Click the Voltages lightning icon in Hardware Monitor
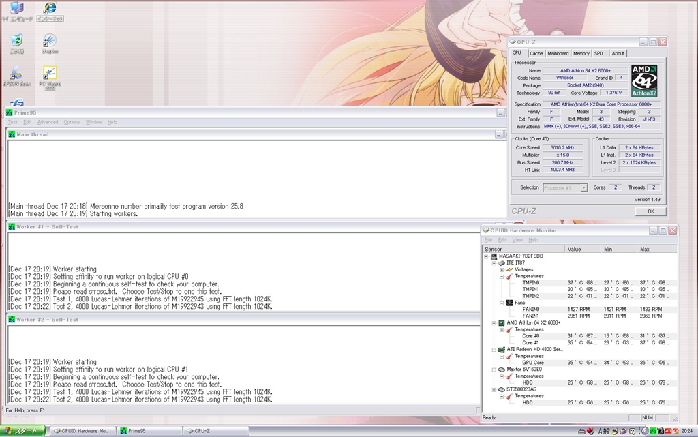The width and height of the screenshot is (698, 437). tap(510, 269)
